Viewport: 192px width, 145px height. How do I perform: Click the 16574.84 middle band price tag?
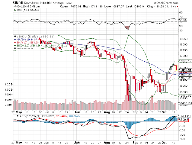(x=185, y=78)
